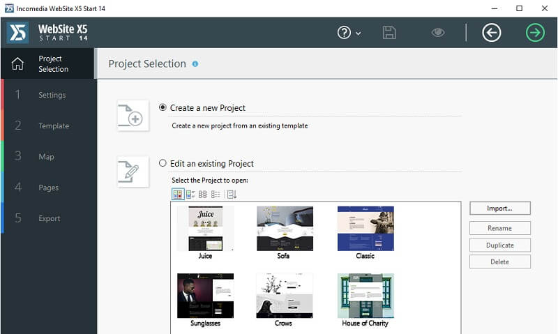The width and height of the screenshot is (558, 334).
Task: Switch to tiles view icon
Action: [190, 195]
